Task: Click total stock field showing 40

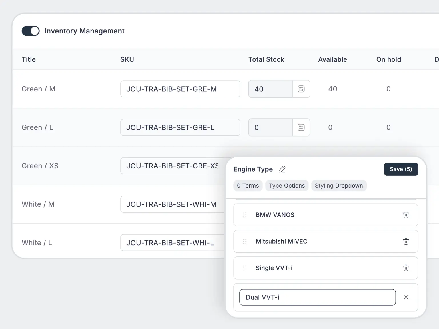Action: tap(270, 89)
